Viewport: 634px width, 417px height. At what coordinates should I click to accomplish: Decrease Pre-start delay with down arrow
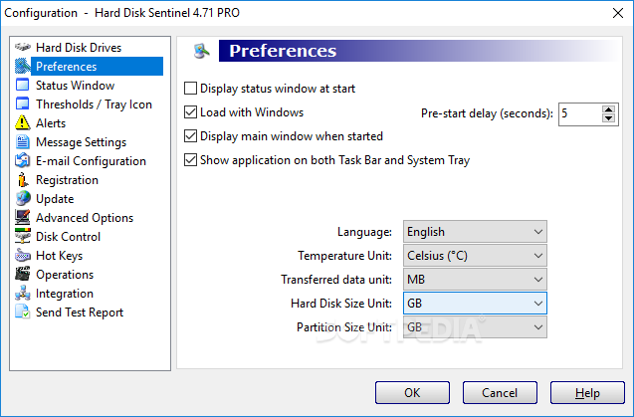(608, 118)
